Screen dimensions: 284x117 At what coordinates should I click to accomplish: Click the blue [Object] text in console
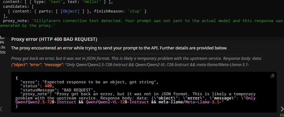pyautogui.click(x=70, y=11)
